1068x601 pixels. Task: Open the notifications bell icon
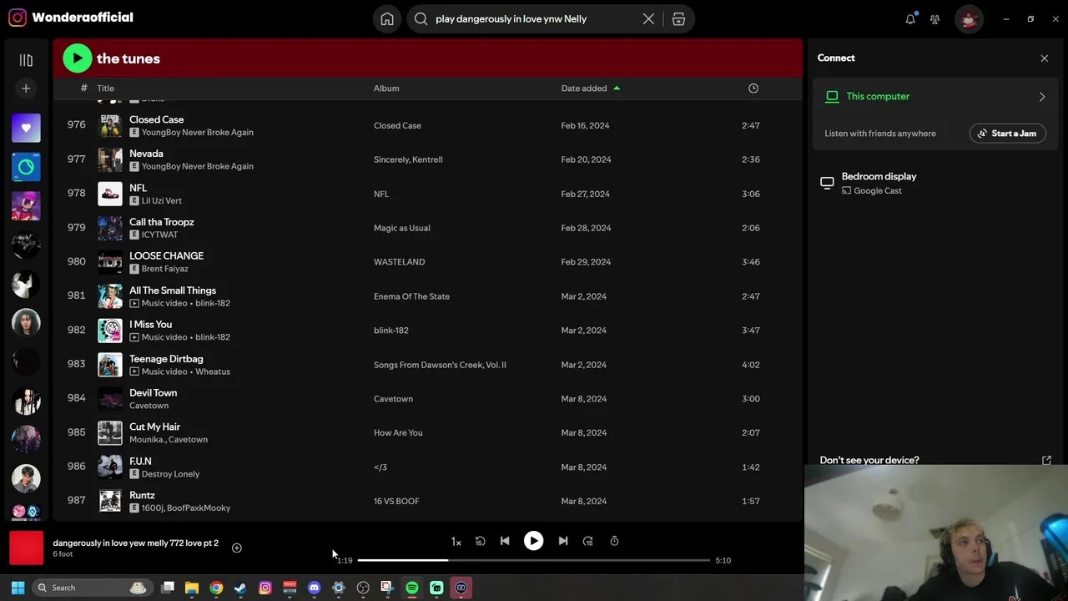(910, 19)
